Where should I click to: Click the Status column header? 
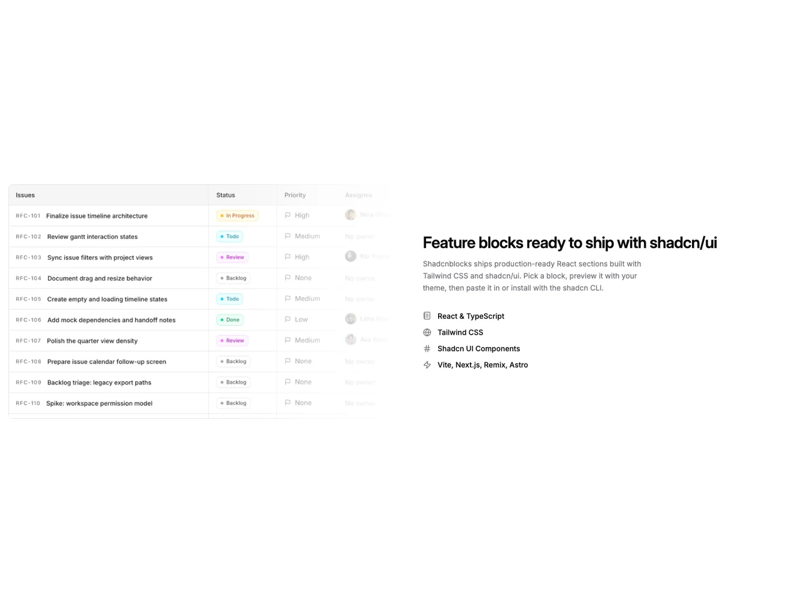(226, 195)
